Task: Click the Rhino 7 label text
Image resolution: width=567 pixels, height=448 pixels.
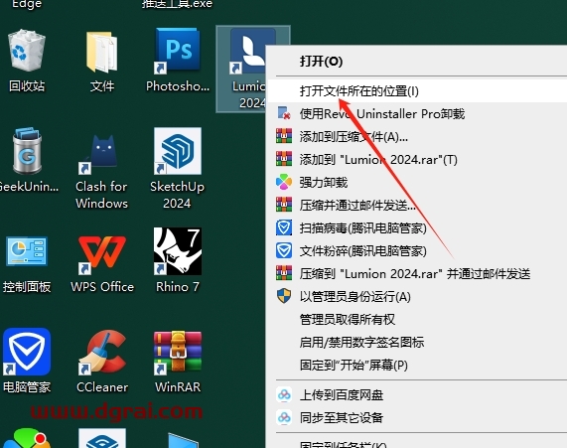Action: (x=178, y=287)
